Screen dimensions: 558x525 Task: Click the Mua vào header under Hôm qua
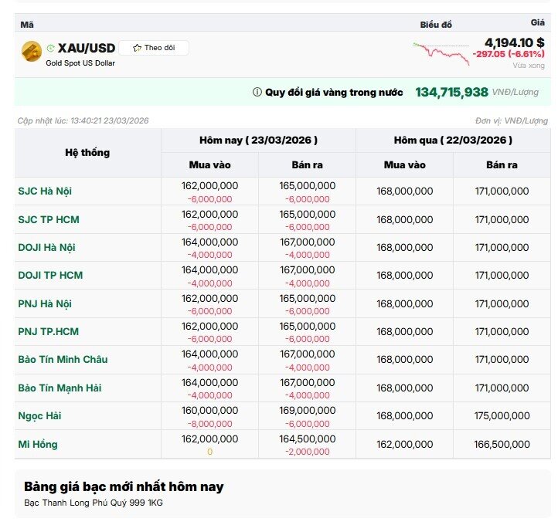click(405, 165)
